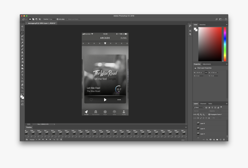Image resolution: width=248 pixels, height=168 pixels.
Task: Select the Move tool
Action: click(22, 26)
